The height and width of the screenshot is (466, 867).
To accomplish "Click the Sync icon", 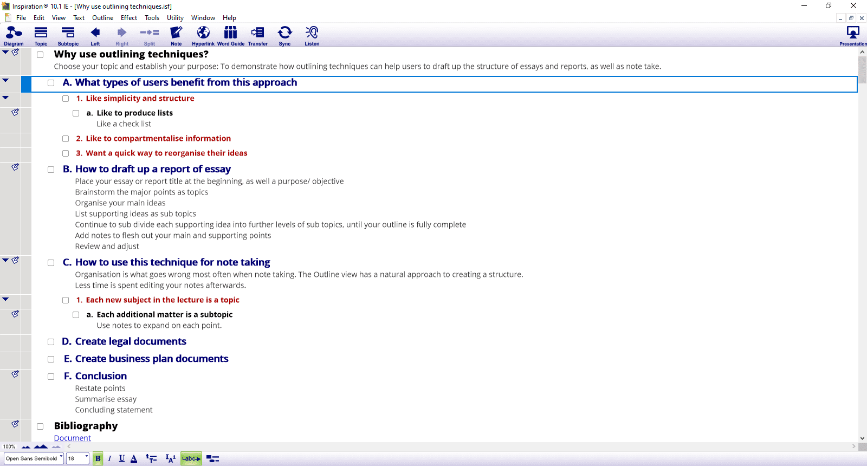I will tap(284, 36).
